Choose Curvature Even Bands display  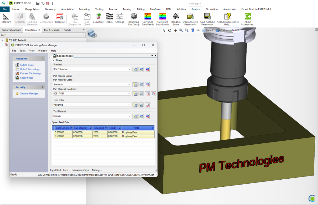point(148,16)
